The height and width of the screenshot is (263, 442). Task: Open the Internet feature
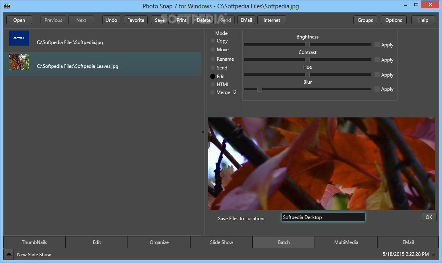point(272,20)
